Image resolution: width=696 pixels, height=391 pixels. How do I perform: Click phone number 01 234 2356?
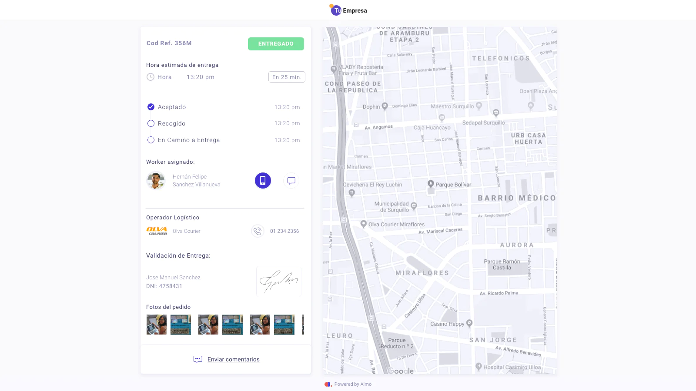pyautogui.click(x=284, y=231)
